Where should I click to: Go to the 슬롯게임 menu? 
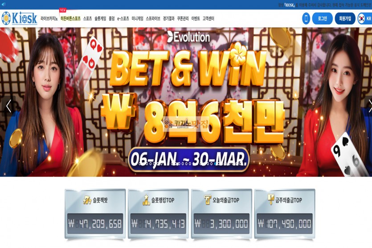100,19
